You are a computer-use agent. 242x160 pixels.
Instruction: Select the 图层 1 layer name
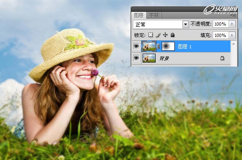click(185, 46)
